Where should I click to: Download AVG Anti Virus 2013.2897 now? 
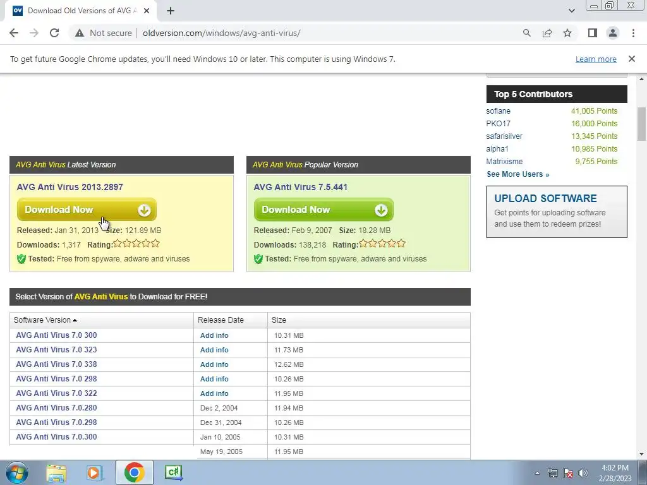tap(87, 210)
